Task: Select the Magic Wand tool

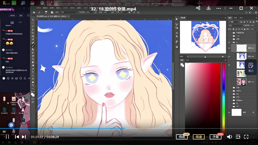Action: click(33, 30)
